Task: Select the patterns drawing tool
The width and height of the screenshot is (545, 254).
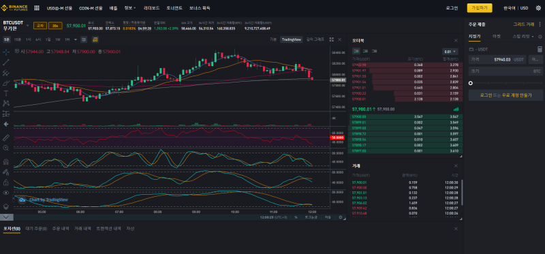Action: point(6,104)
